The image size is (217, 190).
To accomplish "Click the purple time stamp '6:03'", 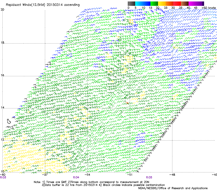I will [x=3, y=177].
